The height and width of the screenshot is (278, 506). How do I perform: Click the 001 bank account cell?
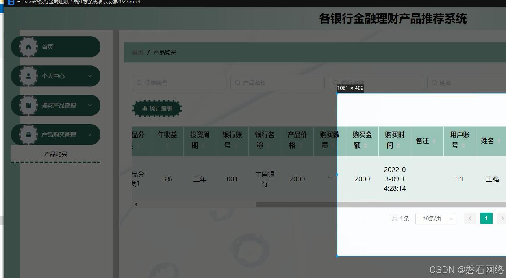point(232,179)
